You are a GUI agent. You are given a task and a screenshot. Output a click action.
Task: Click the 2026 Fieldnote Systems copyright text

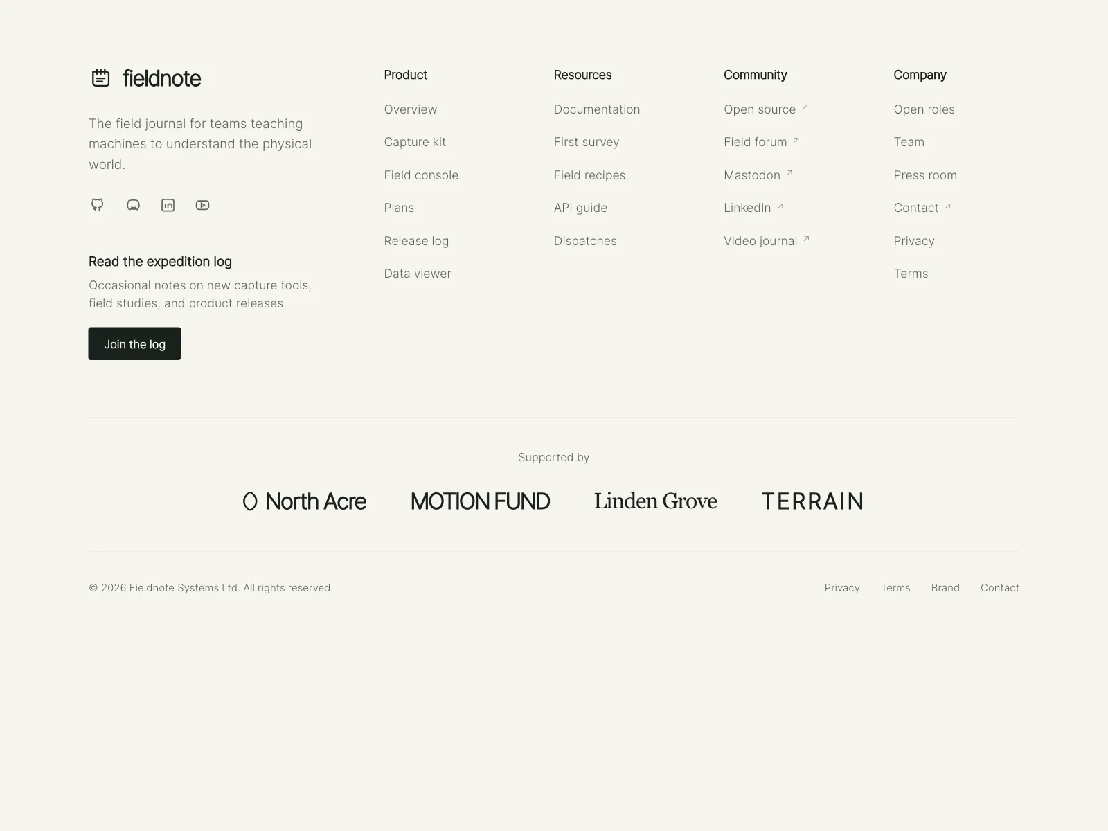coord(211,588)
